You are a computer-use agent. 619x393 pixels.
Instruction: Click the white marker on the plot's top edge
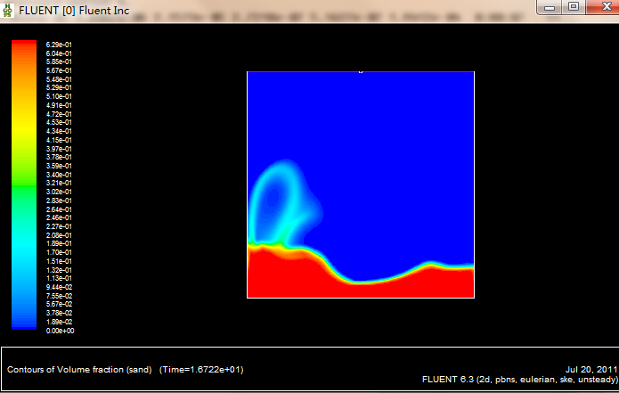(x=360, y=71)
